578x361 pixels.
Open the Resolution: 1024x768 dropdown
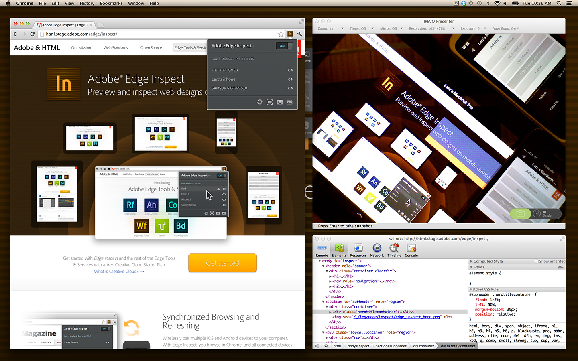coord(431,28)
